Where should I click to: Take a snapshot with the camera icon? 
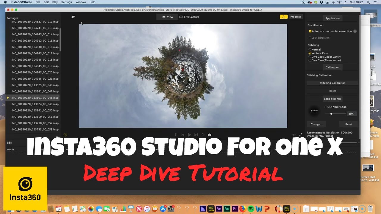tap(210, 135)
